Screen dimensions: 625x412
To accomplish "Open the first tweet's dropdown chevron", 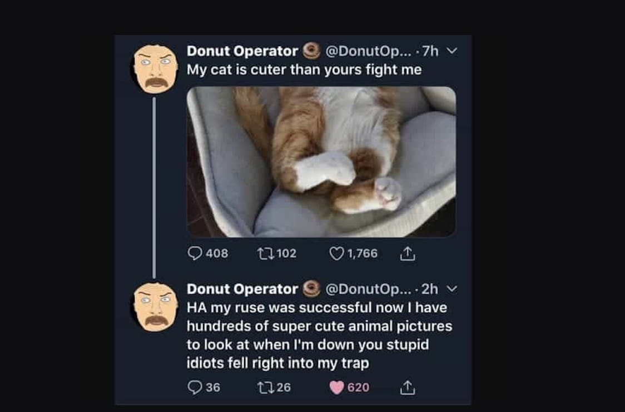I will point(452,51).
